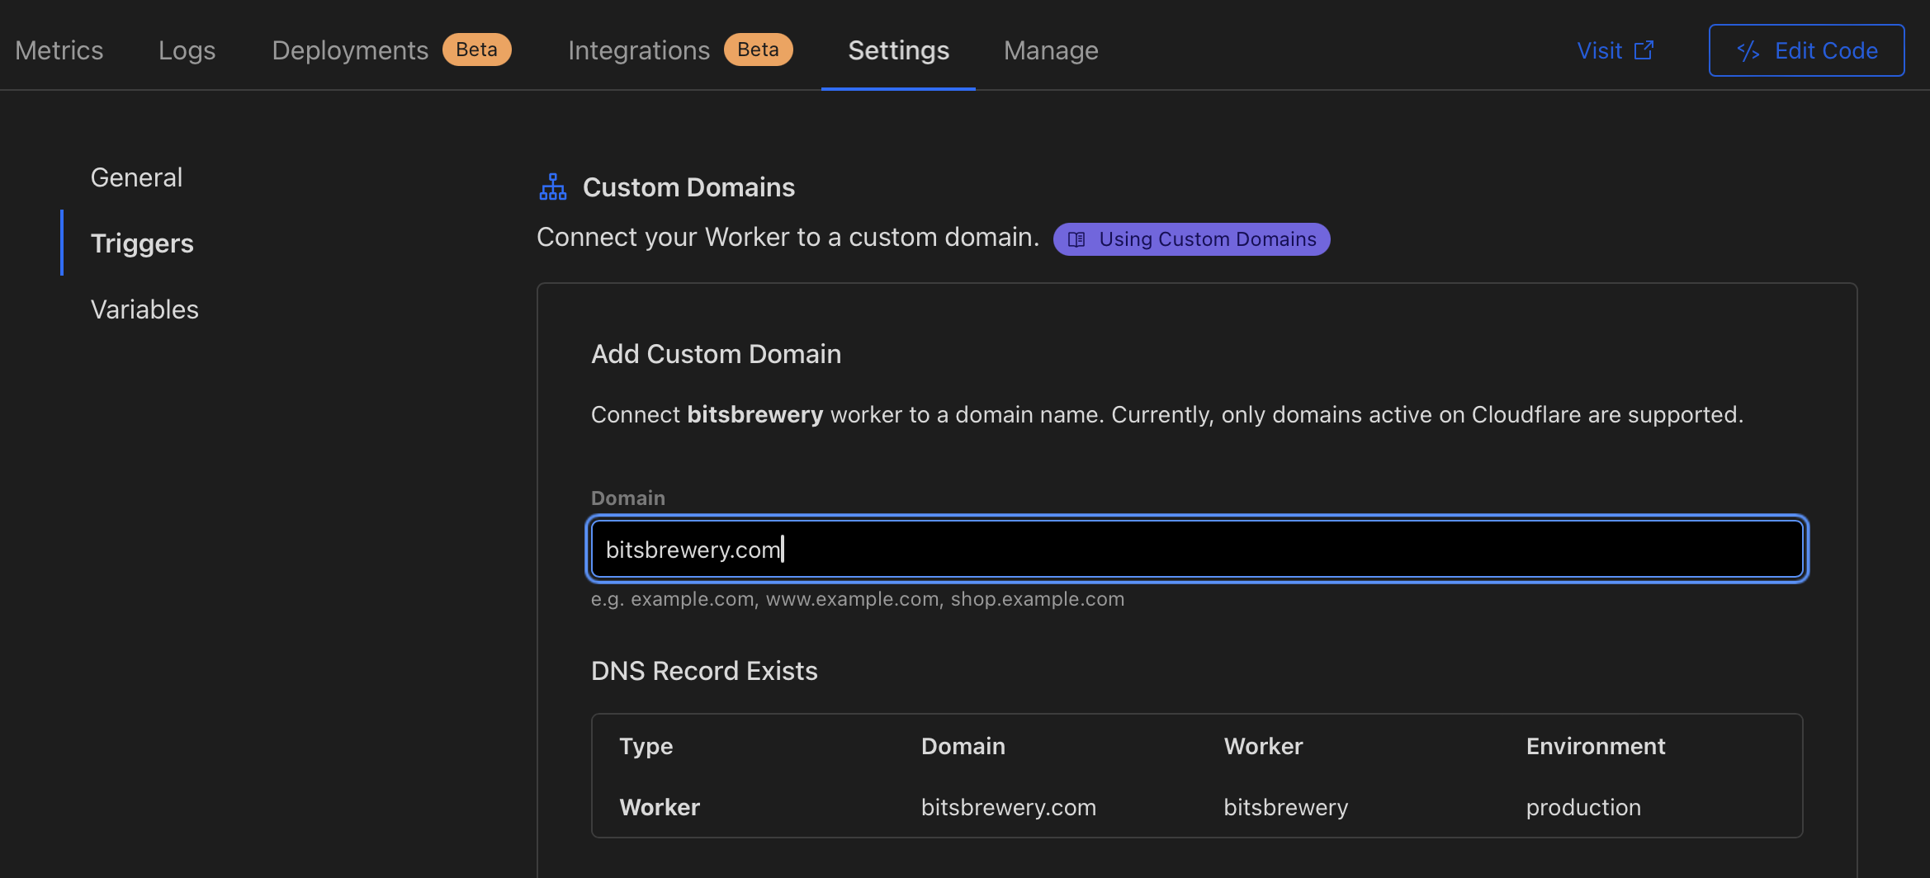Click the book icon in Using Custom Domains
The width and height of the screenshot is (1930, 878).
pyautogui.click(x=1076, y=239)
